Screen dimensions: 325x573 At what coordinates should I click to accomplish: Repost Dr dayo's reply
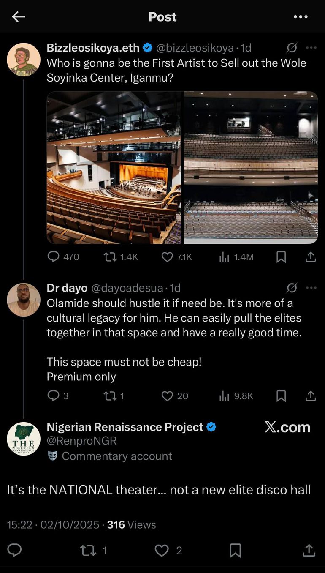tap(110, 396)
